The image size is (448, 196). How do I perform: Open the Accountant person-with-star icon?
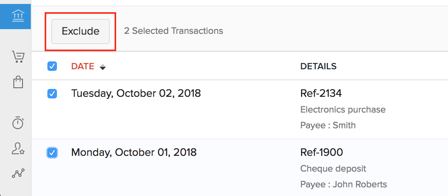click(18, 148)
